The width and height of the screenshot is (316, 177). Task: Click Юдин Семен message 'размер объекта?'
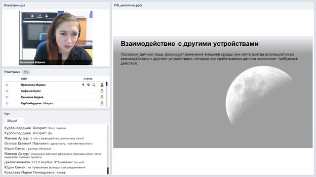point(28,148)
